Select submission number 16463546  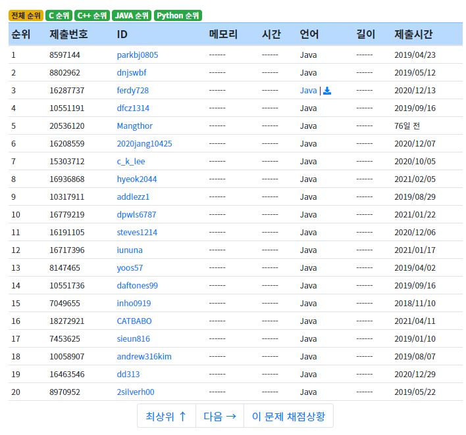tap(67, 375)
